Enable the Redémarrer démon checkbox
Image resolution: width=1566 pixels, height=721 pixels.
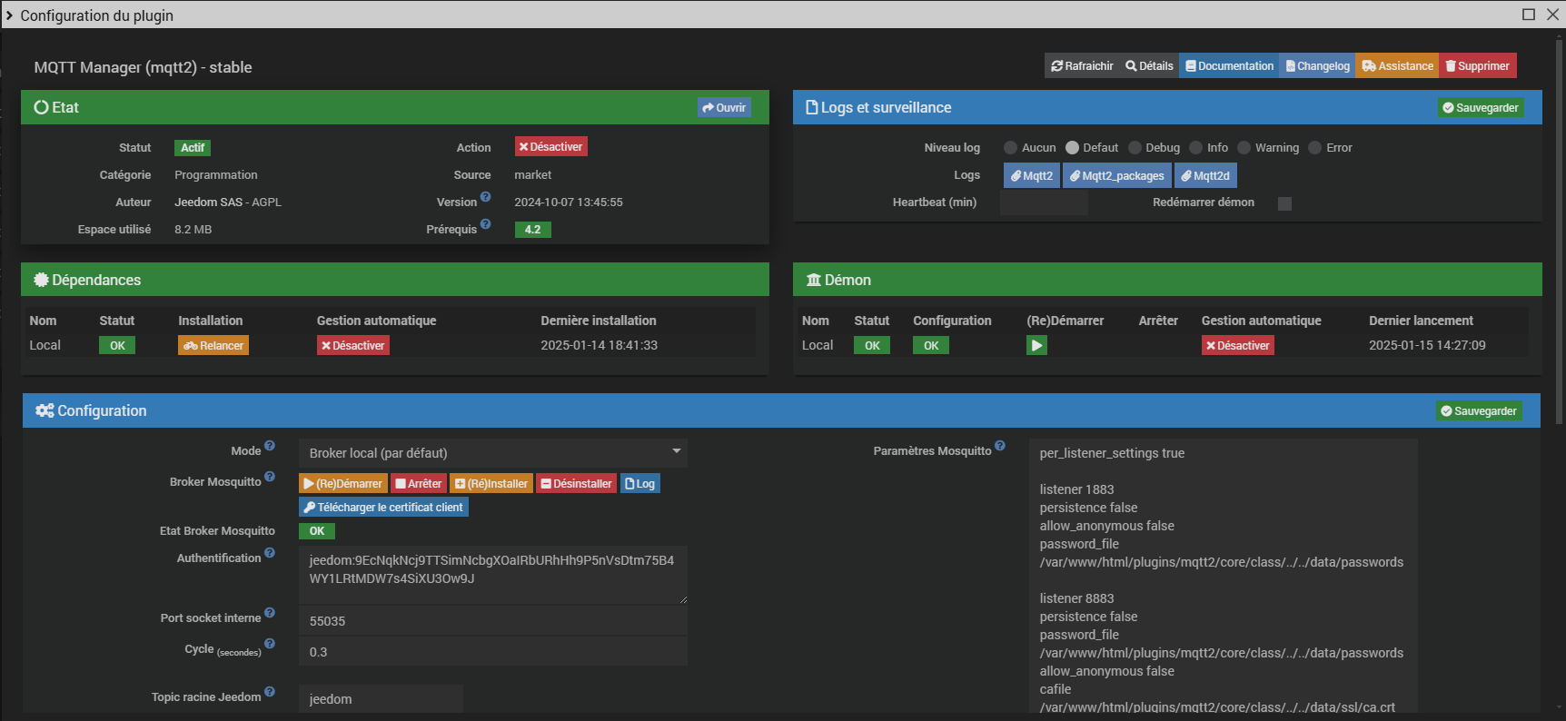[x=1284, y=203]
